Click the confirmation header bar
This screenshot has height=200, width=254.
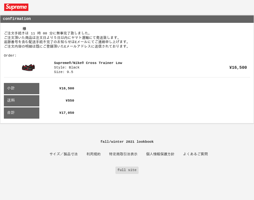point(127,19)
